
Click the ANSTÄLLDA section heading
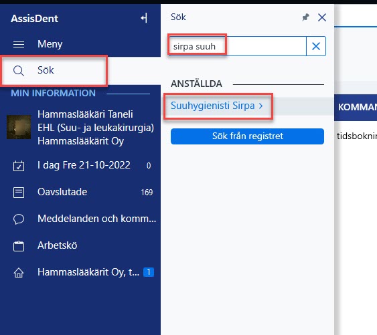coord(196,84)
